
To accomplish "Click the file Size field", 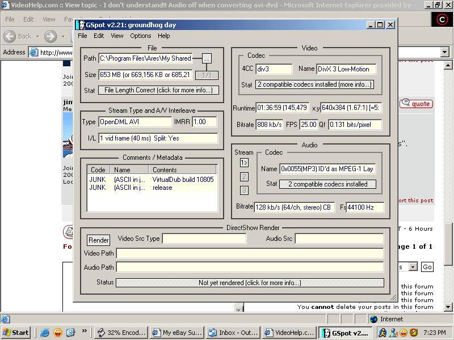I will coord(145,75).
